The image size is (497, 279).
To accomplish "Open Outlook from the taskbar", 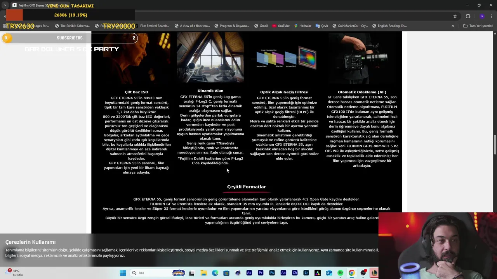I will [x=329, y=273].
